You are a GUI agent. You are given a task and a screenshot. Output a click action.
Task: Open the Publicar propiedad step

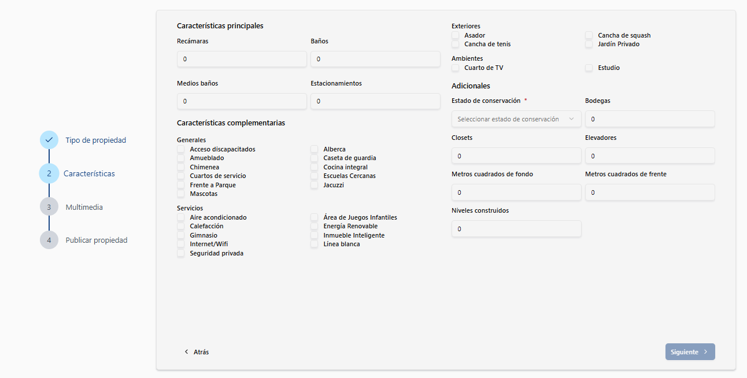tap(97, 240)
